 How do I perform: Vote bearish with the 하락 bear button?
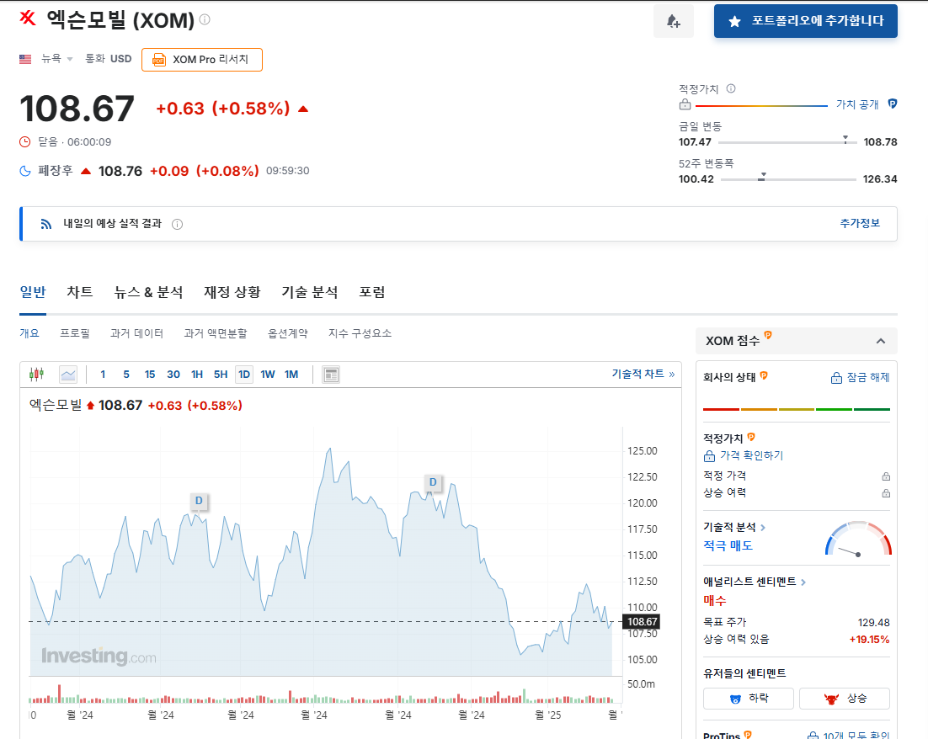coord(748,698)
